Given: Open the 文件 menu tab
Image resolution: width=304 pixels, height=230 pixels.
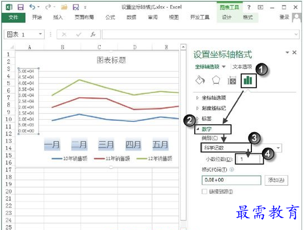Looking at the screenshot, I should click(x=13, y=18).
